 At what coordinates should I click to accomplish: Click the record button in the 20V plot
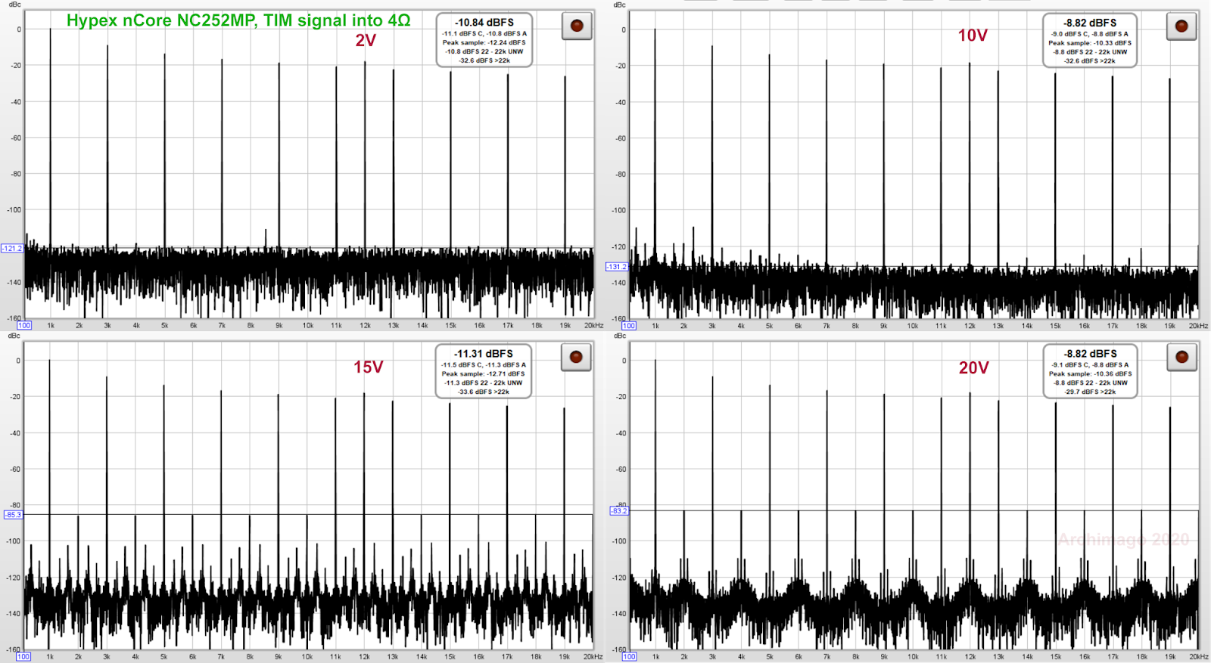tap(1181, 357)
